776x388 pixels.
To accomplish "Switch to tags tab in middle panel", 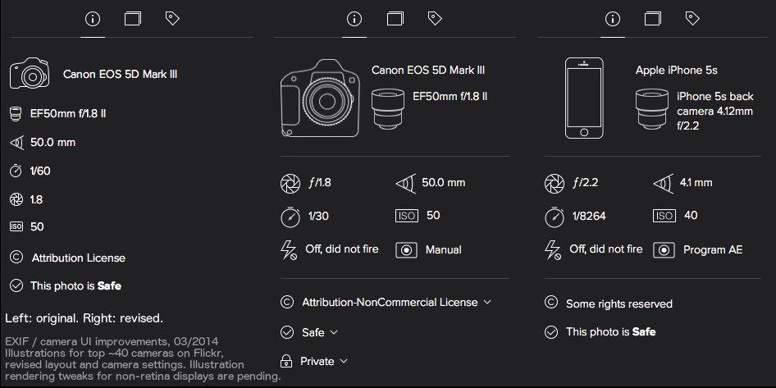I will click(435, 18).
